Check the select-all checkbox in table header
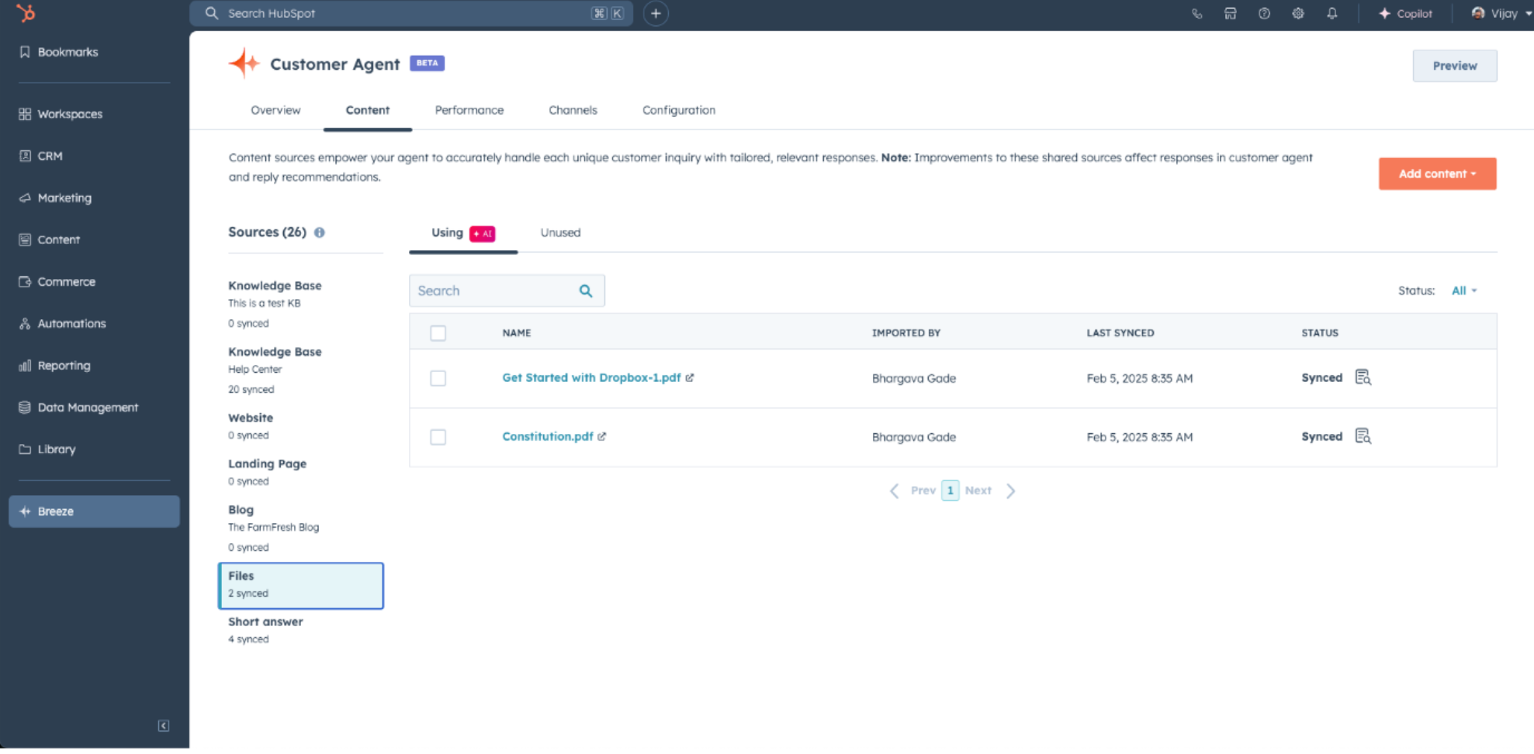Screen dimensions: 1534x754 [438, 333]
